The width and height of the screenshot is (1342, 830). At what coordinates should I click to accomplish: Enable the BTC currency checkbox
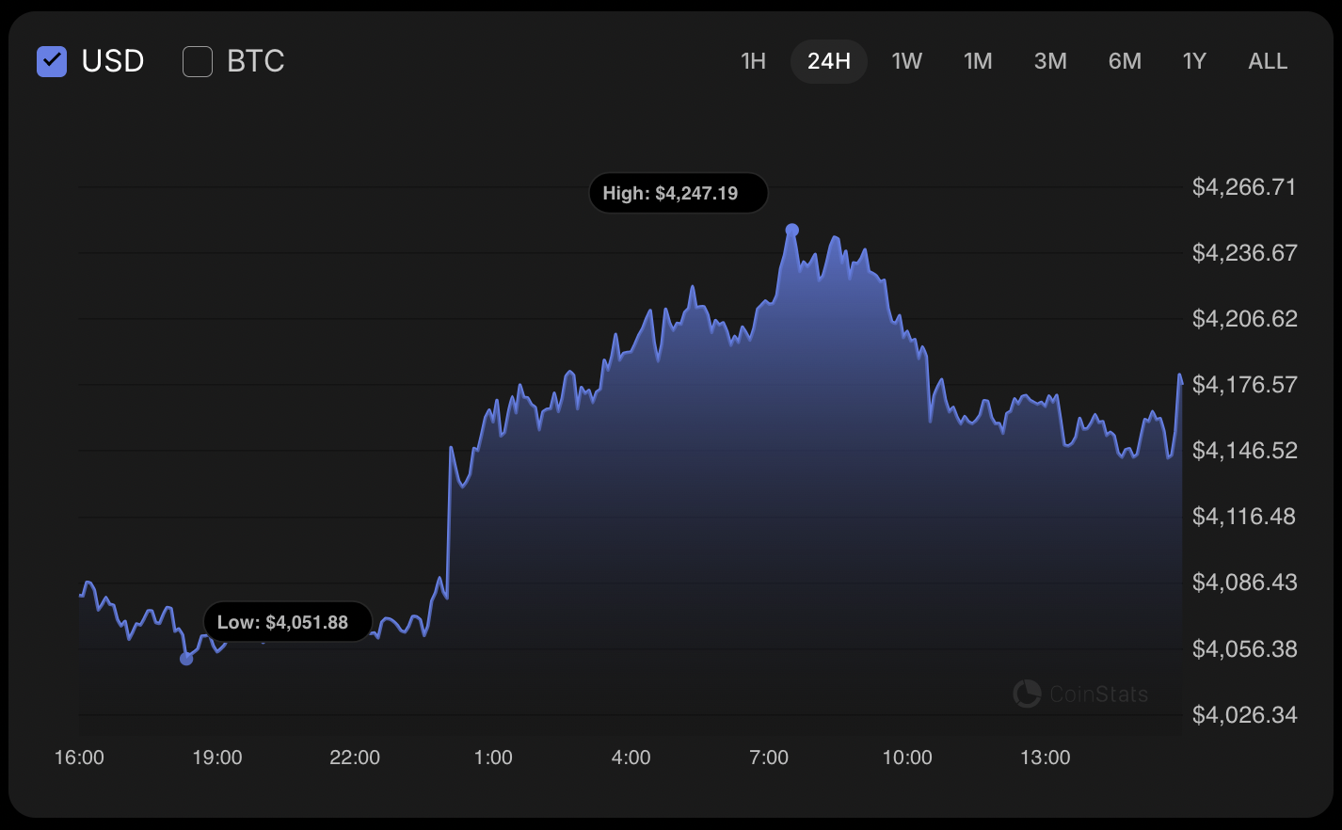click(x=197, y=61)
